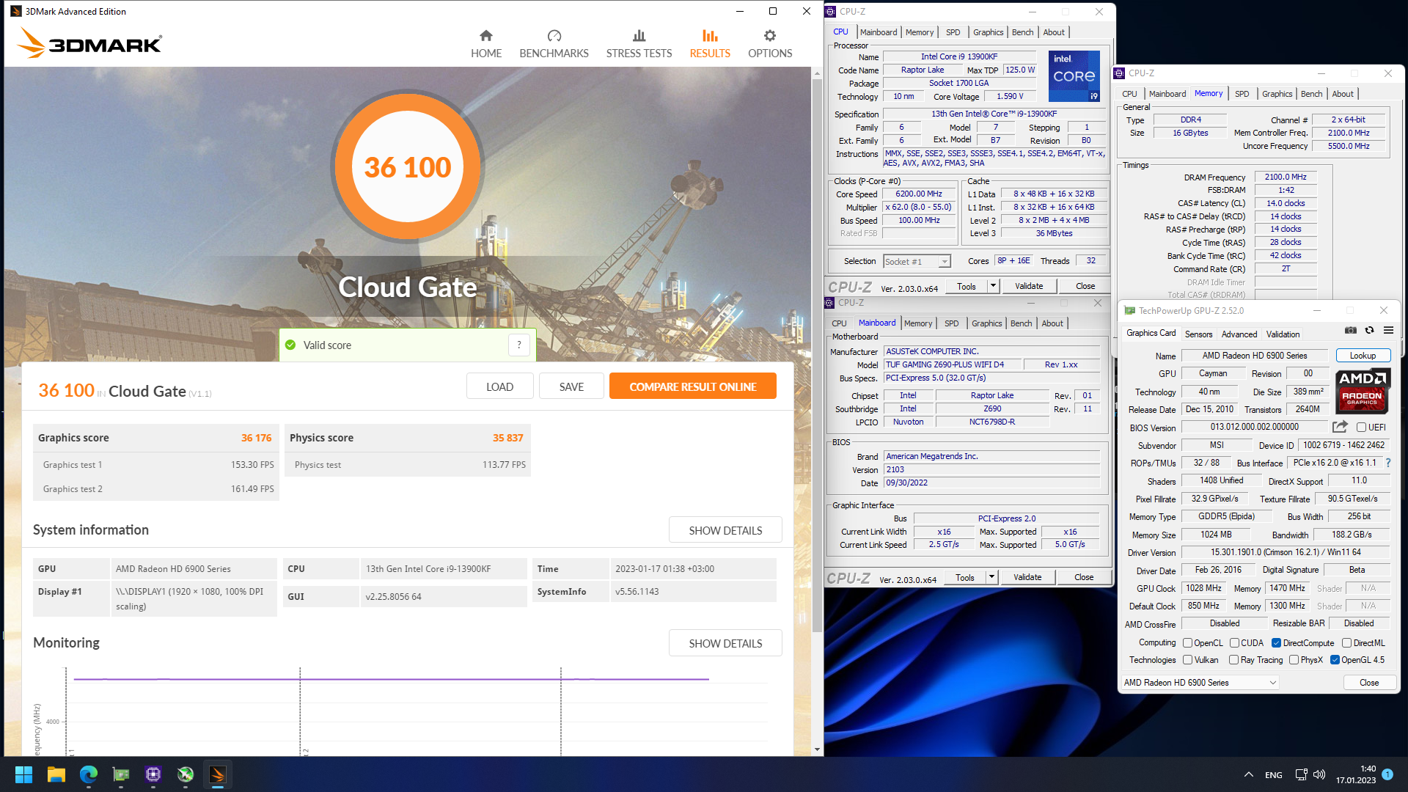This screenshot has height=792, width=1408.
Task: Click the valid score help question mark
Action: (519, 345)
